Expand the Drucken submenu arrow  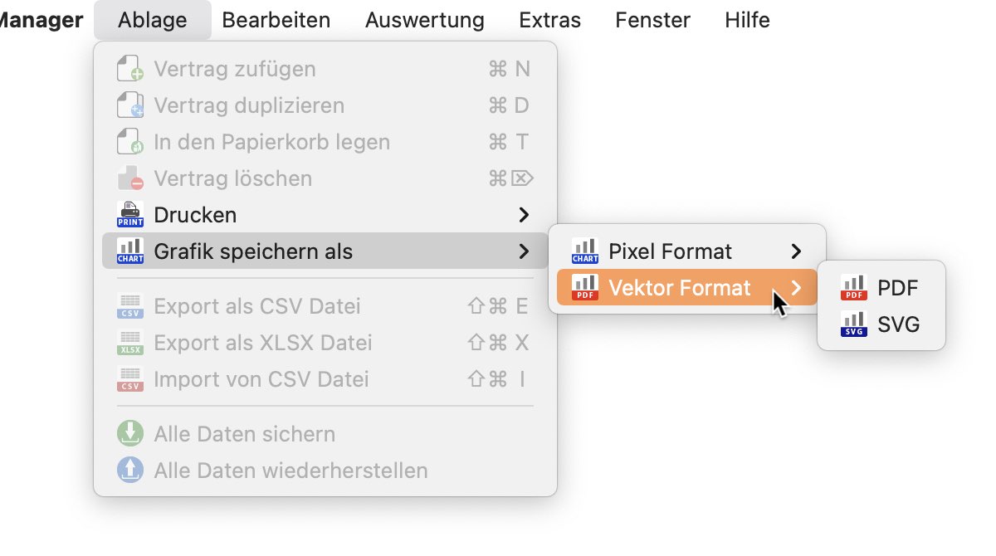pyautogui.click(x=524, y=215)
